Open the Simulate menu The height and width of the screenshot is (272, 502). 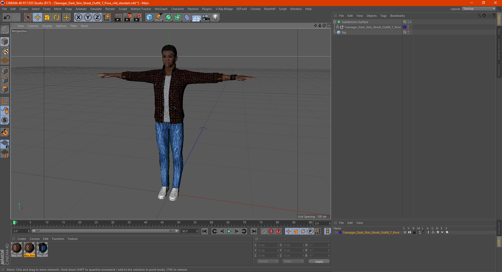point(96,9)
